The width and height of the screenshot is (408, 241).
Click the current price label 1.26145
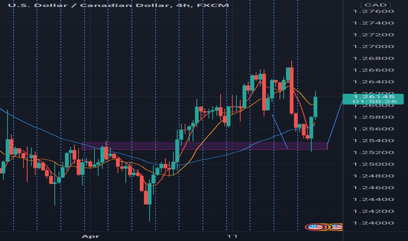(373, 97)
